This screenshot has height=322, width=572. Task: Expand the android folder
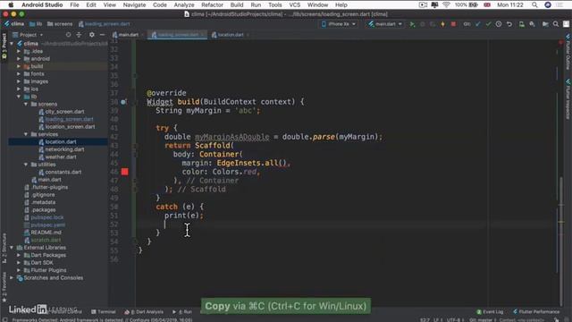19,58
